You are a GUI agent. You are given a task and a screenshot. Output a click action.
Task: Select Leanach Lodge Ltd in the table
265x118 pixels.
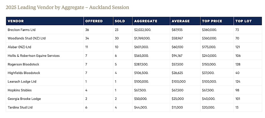click(x=22, y=82)
